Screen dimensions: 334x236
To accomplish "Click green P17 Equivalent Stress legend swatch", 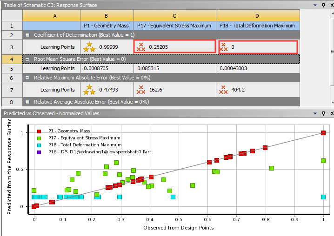I will point(40,138).
